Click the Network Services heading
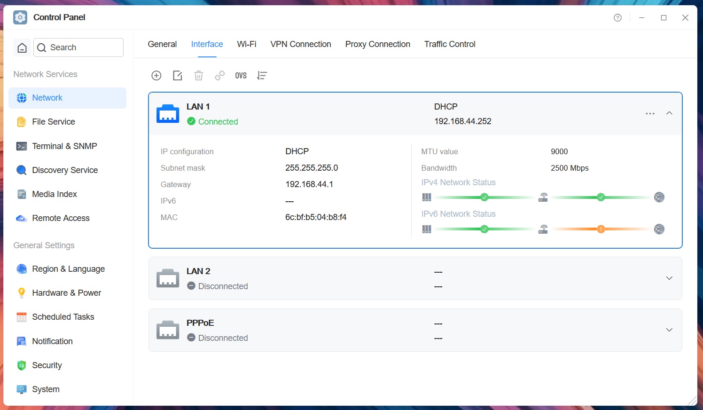 (45, 74)
